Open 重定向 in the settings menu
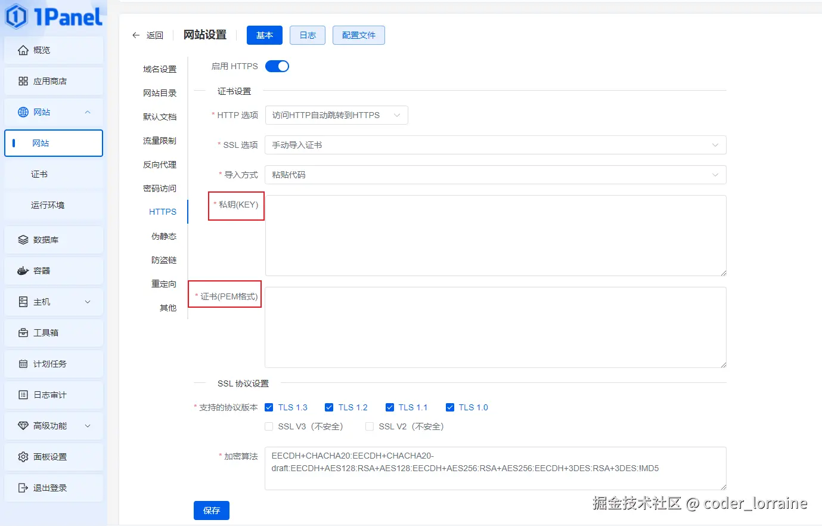This screenshot has height=526, width=822. 164,284
